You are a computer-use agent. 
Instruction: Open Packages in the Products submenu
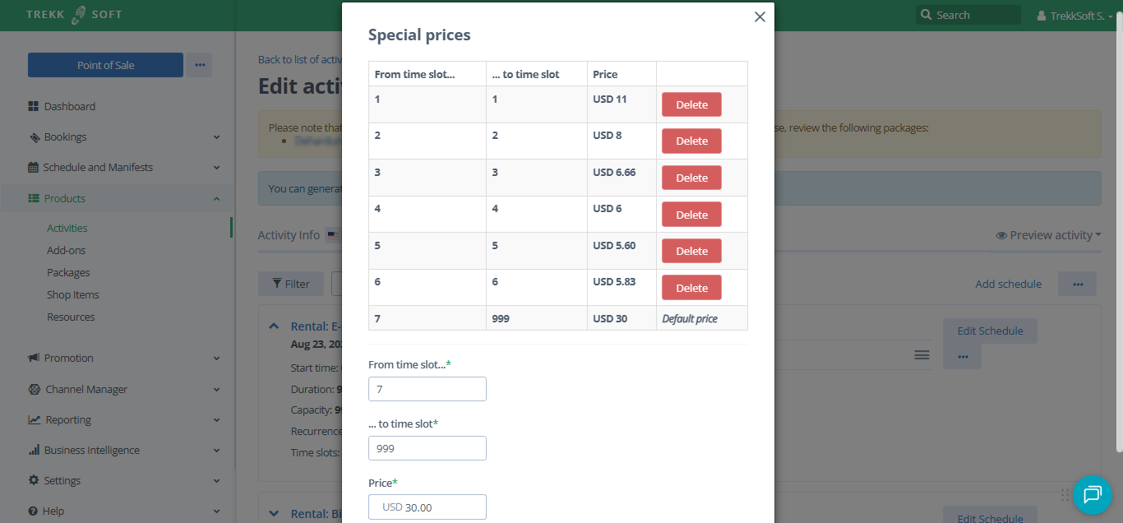[68, 273]
